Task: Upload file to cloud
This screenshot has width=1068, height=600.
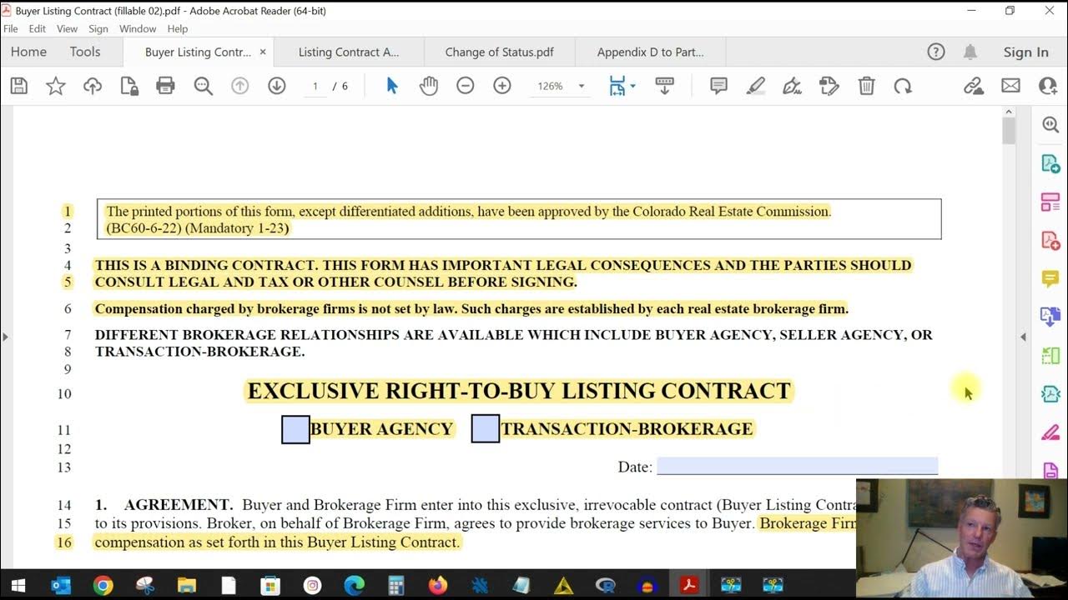Action: [x=92, y=86]
